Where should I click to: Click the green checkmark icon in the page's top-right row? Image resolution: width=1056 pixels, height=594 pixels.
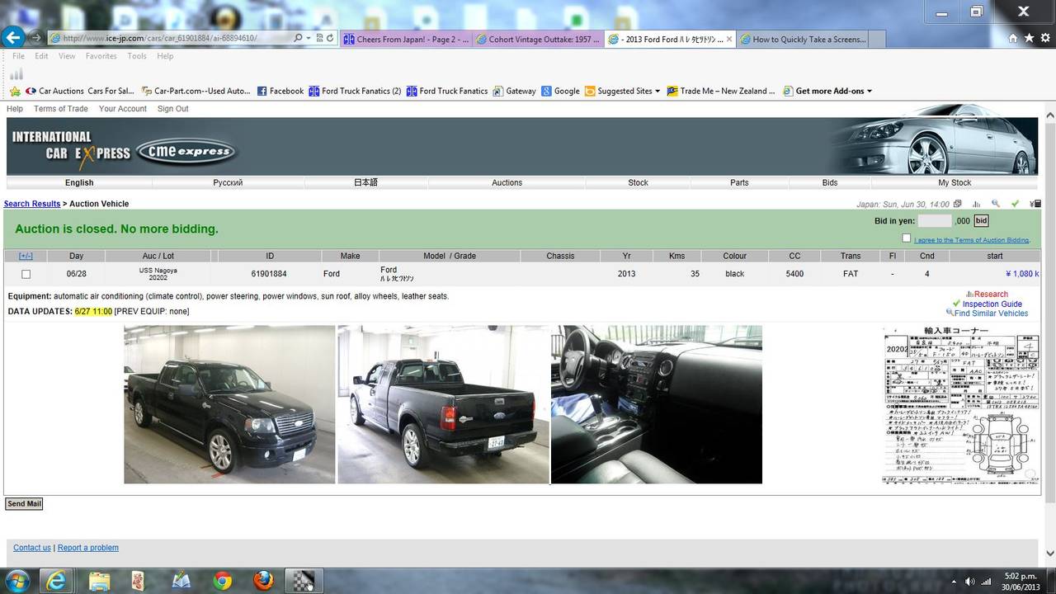click(x=1016, y=204)
